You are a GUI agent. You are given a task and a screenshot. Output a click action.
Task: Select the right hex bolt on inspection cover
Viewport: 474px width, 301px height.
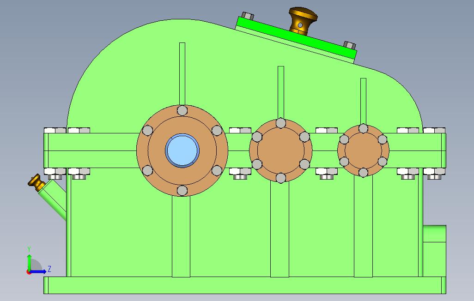point(350,45)
